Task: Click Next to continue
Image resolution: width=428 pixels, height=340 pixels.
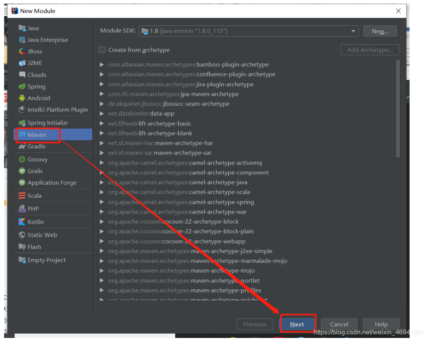Action: [x=297, y=324]
